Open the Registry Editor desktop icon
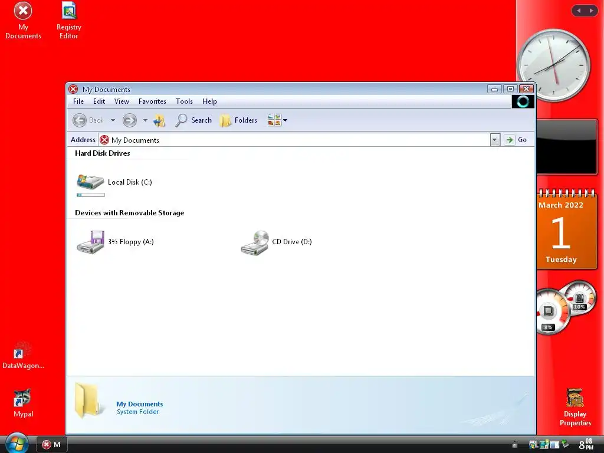 (x=69, y=21)
